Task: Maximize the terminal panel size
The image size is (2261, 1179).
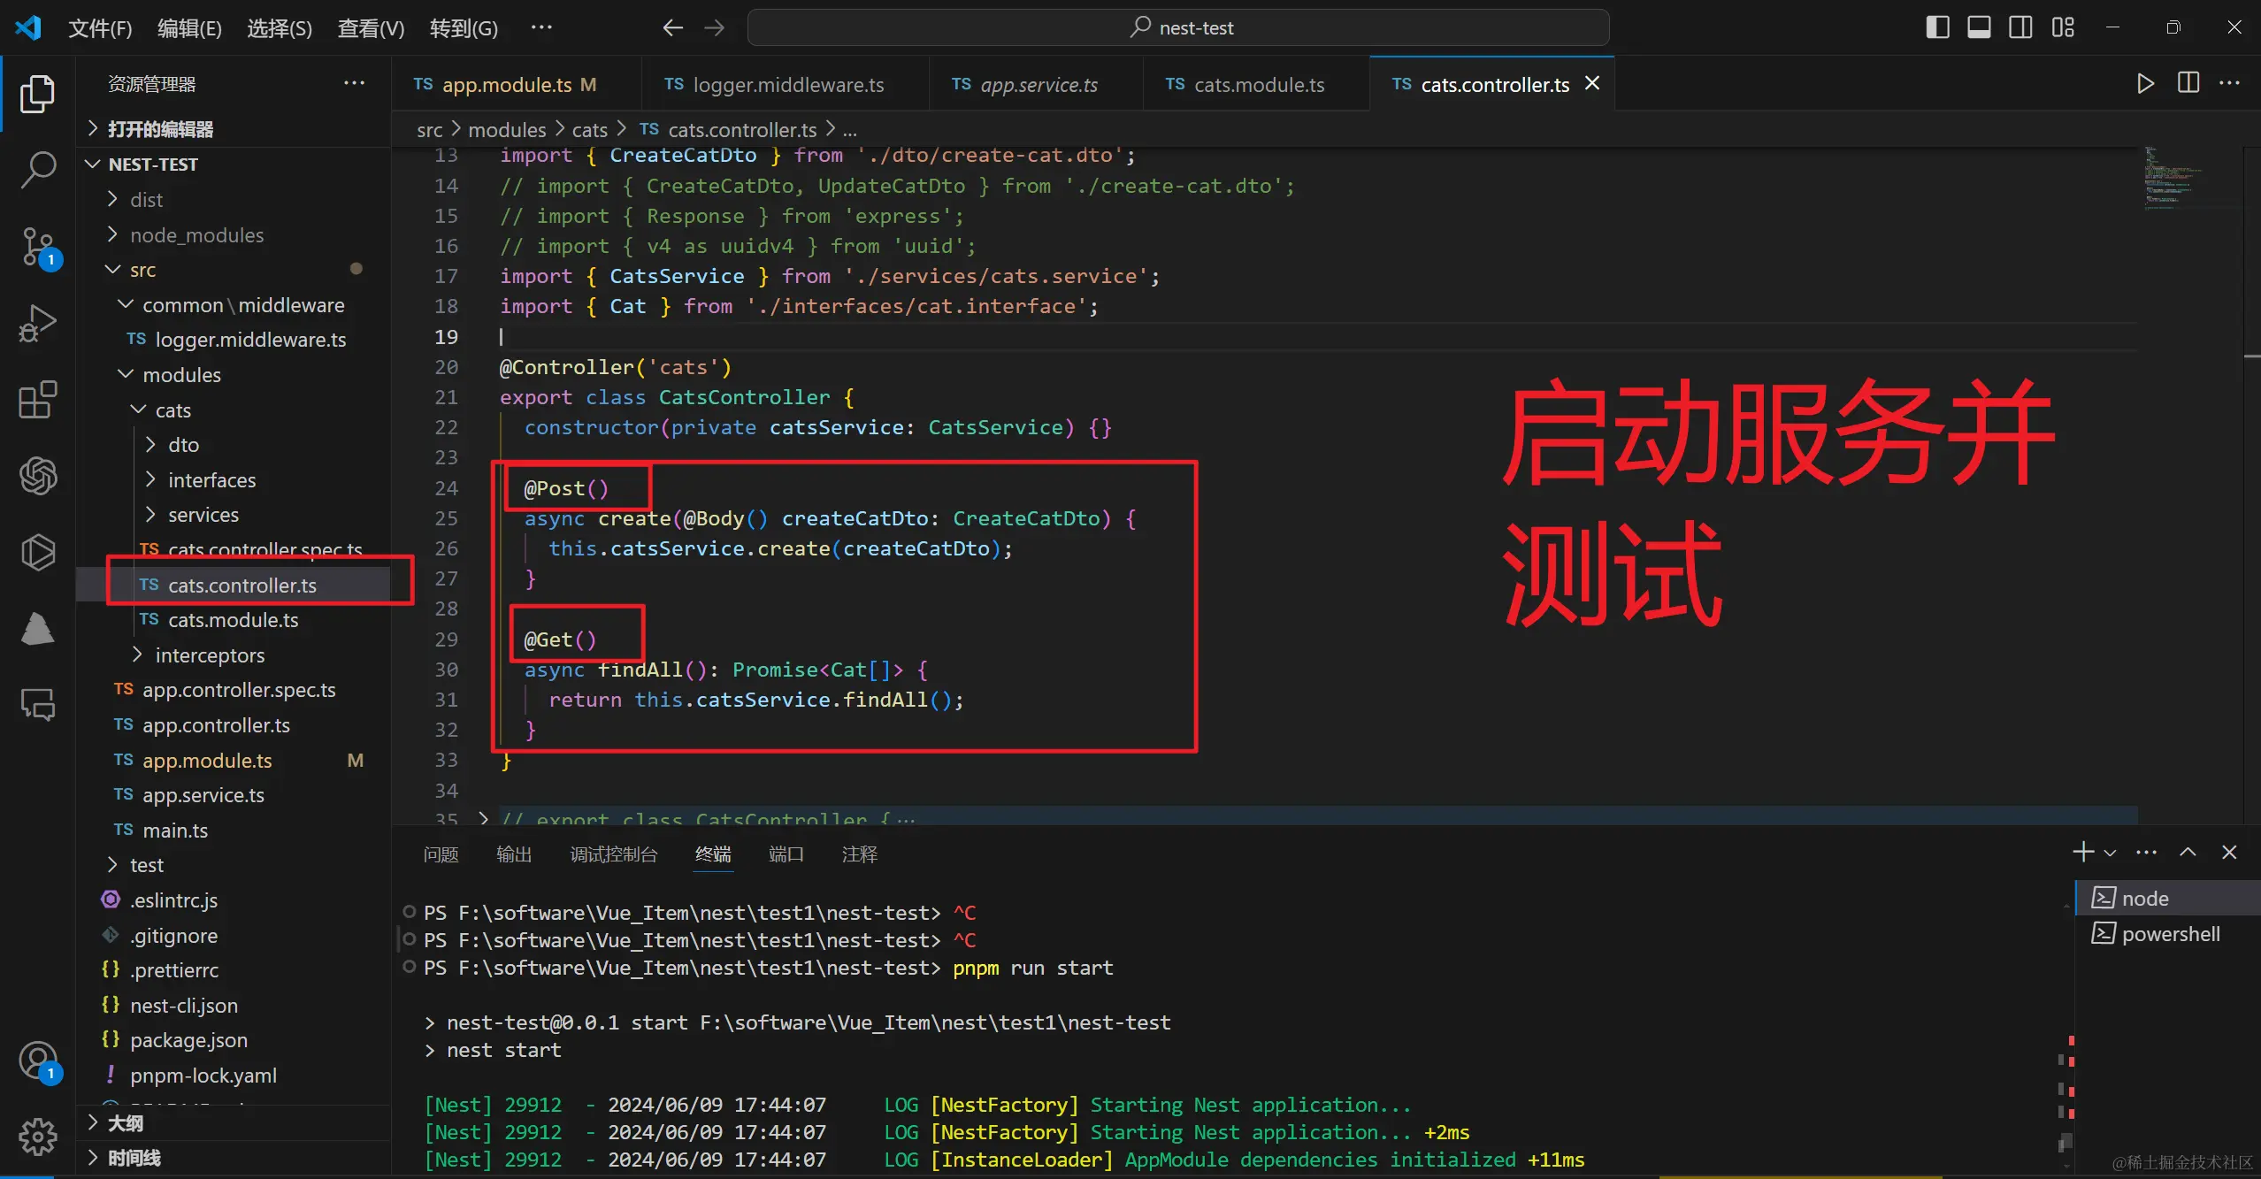Action: point(2188,852)
